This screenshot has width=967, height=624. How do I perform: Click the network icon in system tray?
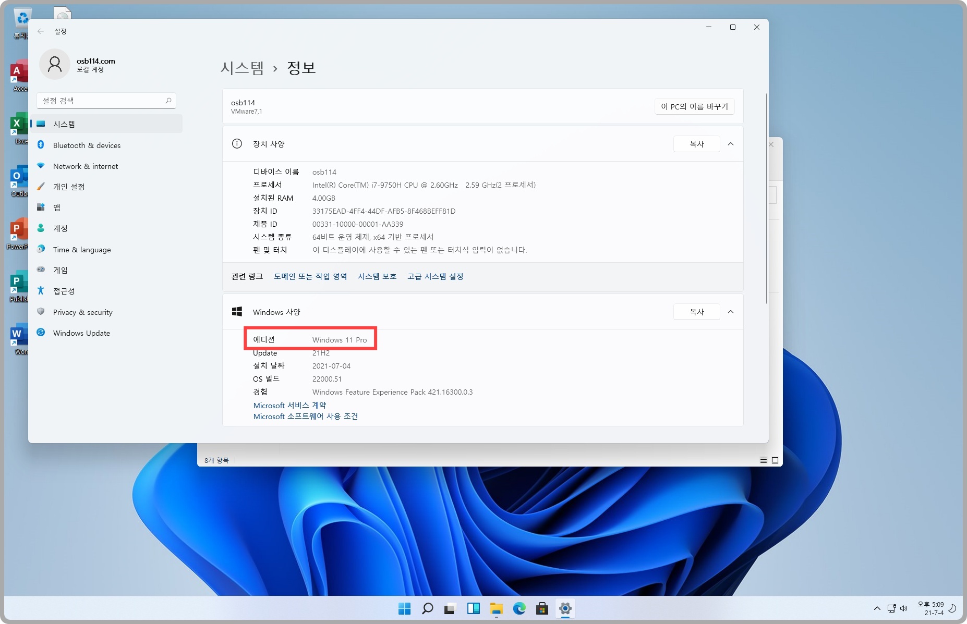coord(891,608)
